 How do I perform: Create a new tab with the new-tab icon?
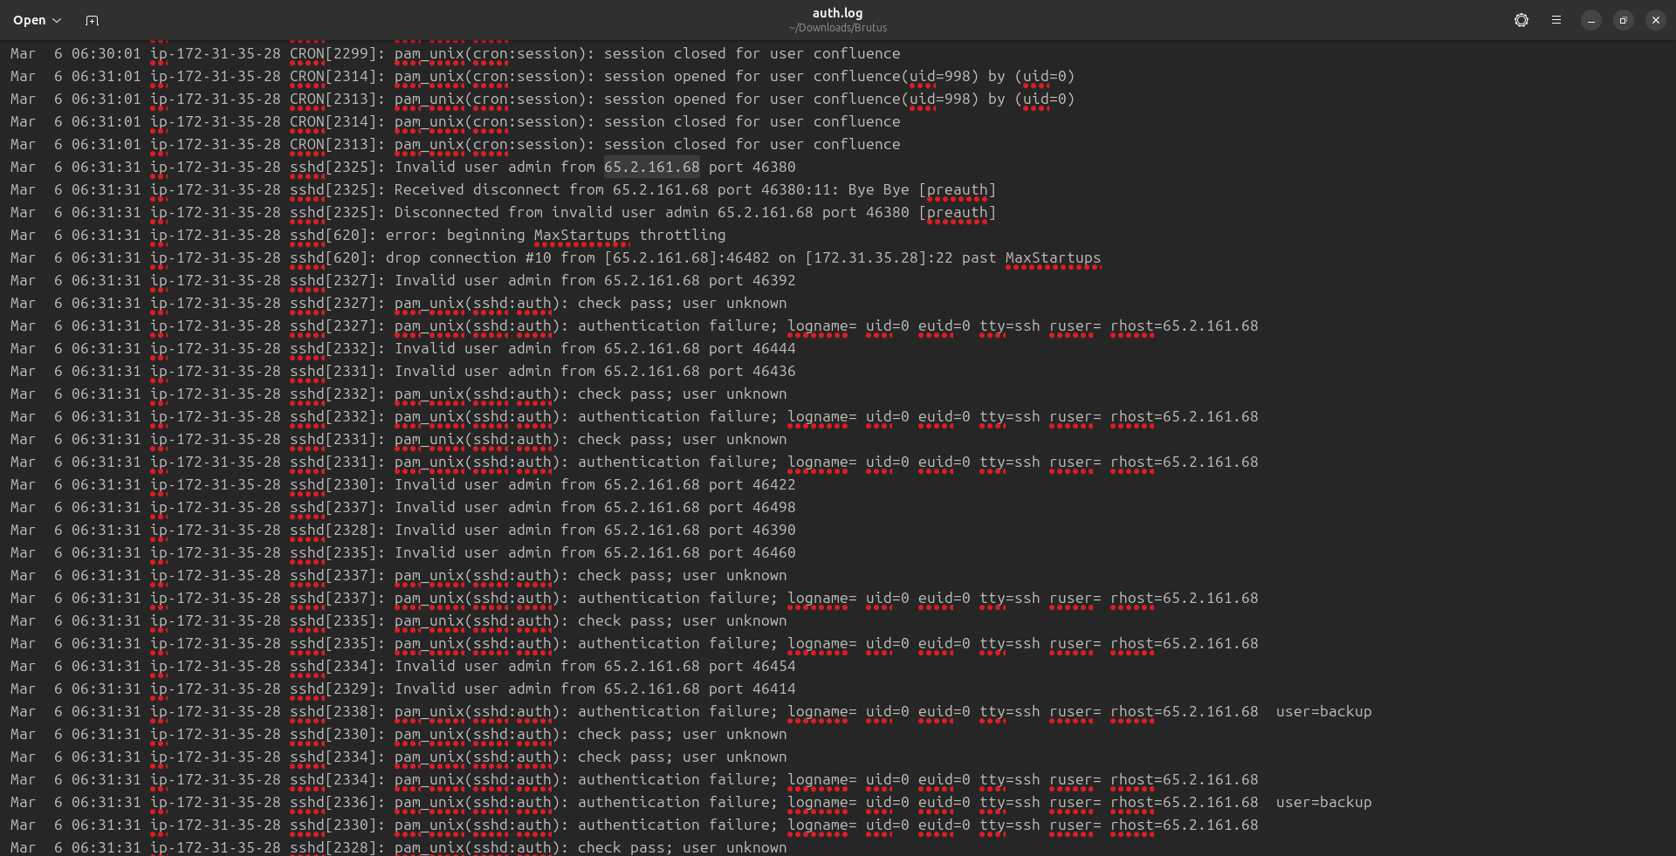pyautogui.click(x=92, y=20)
